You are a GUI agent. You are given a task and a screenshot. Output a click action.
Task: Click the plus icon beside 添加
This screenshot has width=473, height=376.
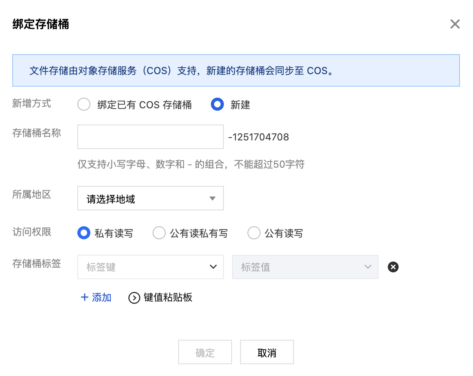click(85, 297)
